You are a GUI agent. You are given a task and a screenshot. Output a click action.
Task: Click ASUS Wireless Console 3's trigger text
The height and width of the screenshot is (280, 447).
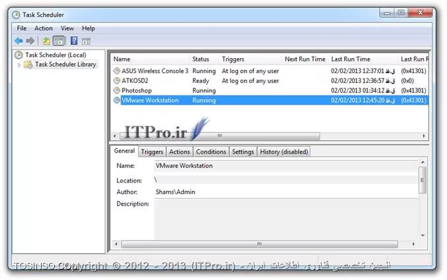point(251,71)
